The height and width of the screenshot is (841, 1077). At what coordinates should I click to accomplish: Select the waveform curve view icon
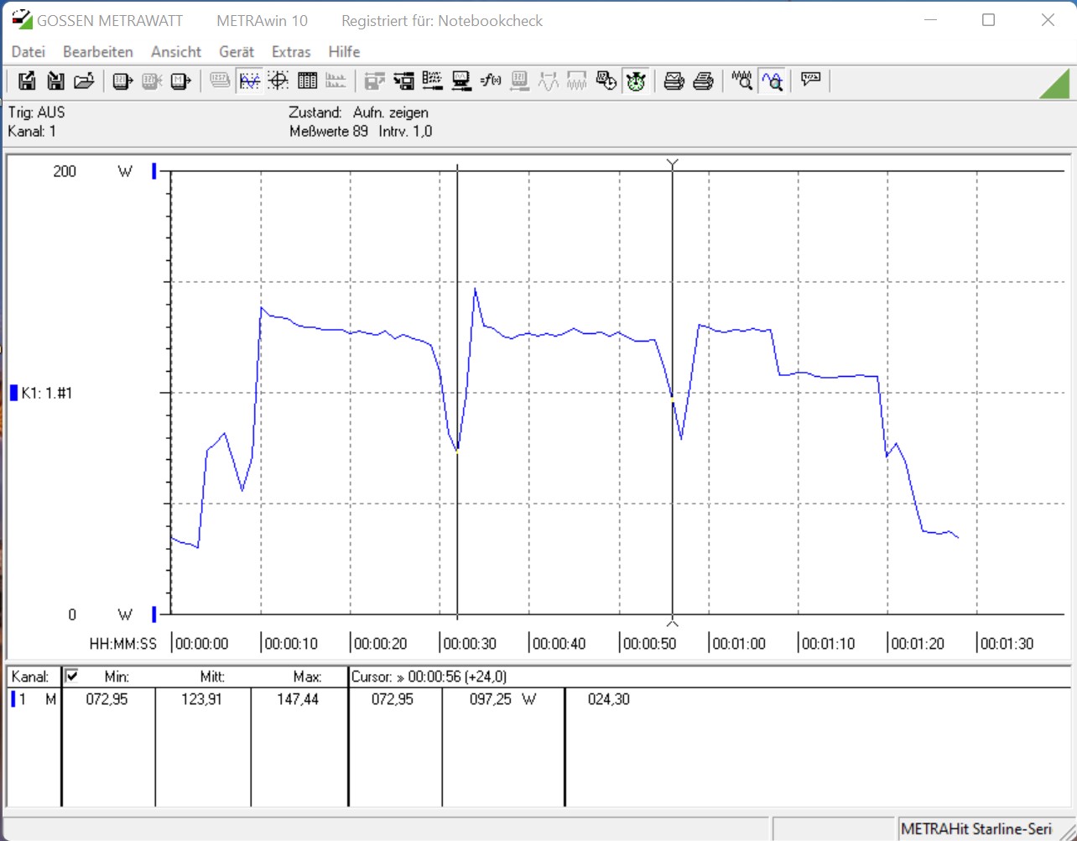(249, 81)
